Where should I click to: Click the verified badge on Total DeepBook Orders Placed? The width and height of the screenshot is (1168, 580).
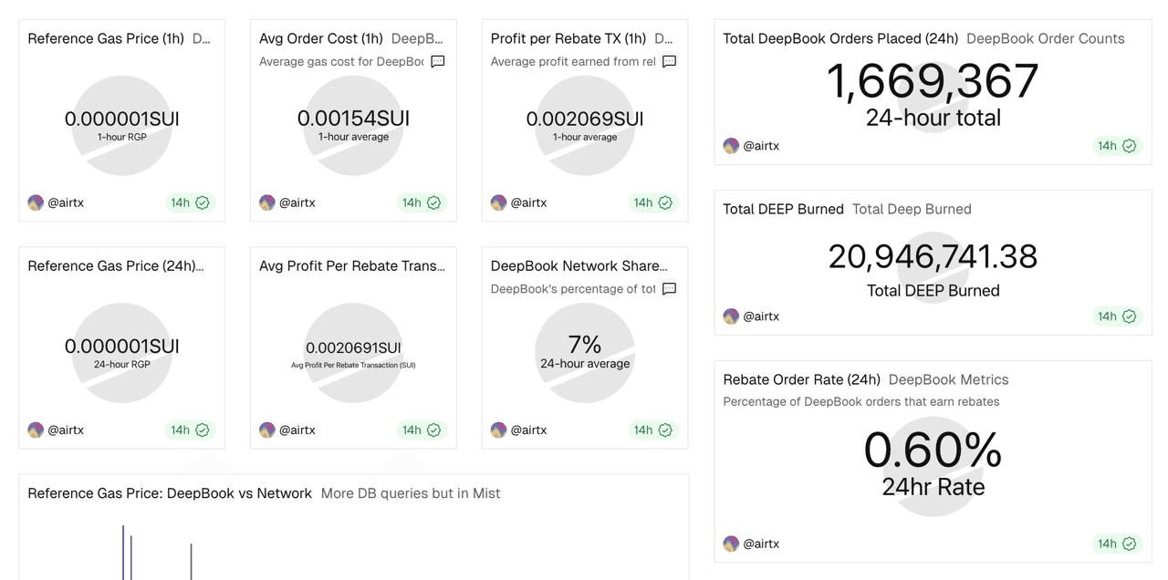coord(1131,145)
